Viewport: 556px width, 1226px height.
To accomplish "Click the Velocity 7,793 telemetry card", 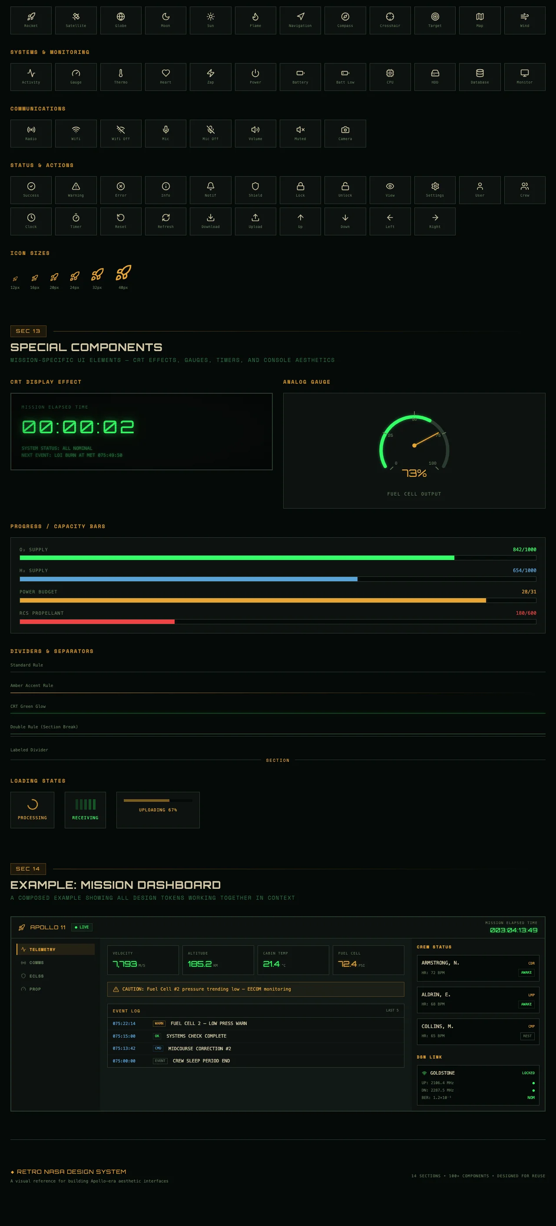I will pos(143,960).
